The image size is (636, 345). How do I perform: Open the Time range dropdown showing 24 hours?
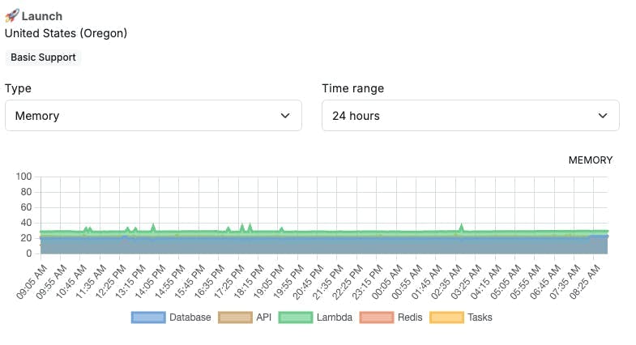pos(471,116)
